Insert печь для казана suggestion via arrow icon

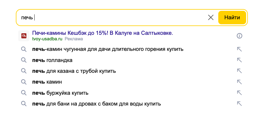pyautogui.click(x=239, y=71)
